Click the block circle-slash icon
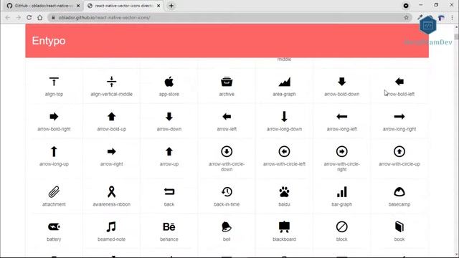 341,226
